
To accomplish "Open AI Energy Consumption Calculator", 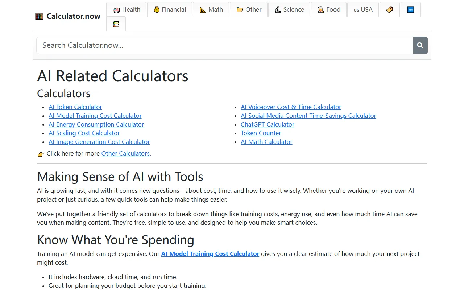I will pyautogui.click(x=96, y=124).
